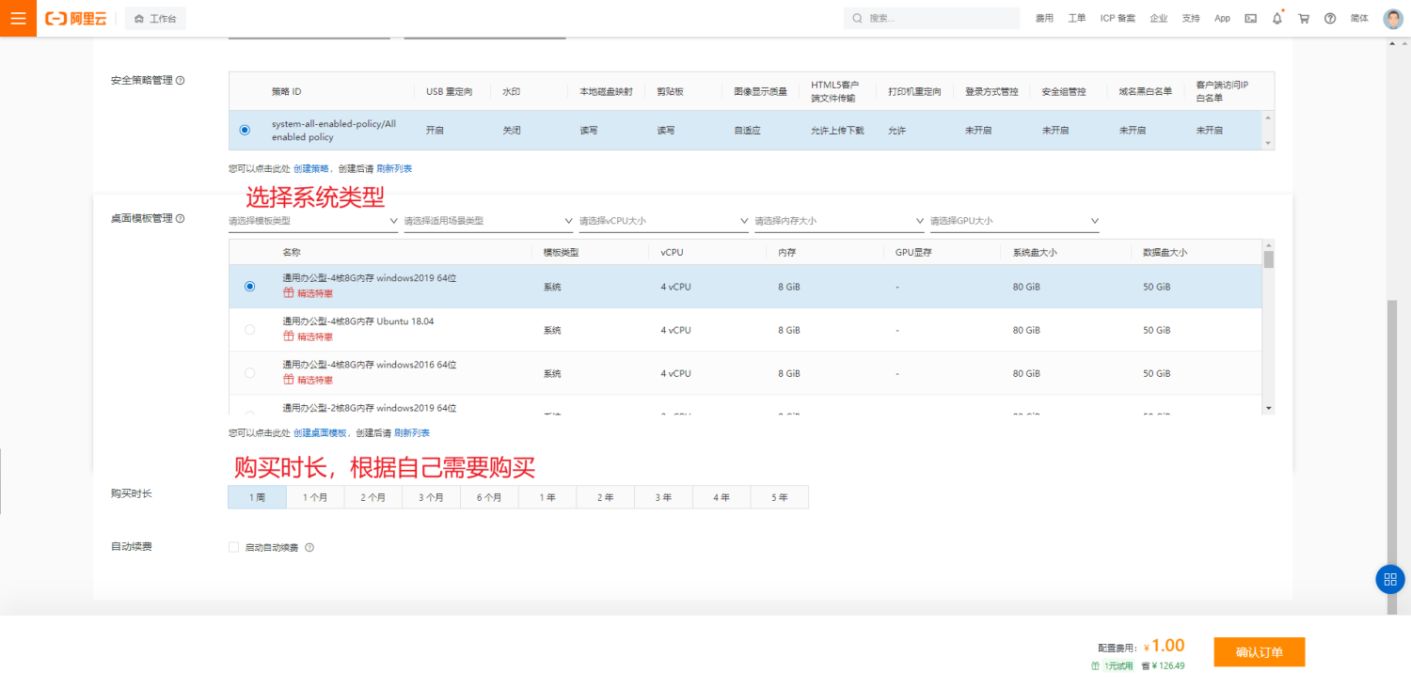Enable 启动自动续费 checkbox
This screenshot has height=688, width=1411.
pos(233,547)
